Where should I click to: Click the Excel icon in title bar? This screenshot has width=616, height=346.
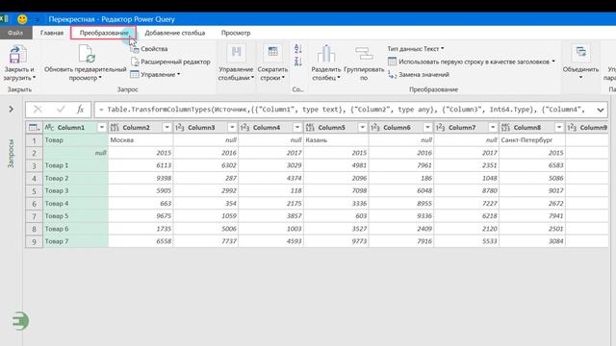[4, 18]
